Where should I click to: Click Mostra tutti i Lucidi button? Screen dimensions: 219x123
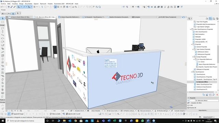point(73,114)
